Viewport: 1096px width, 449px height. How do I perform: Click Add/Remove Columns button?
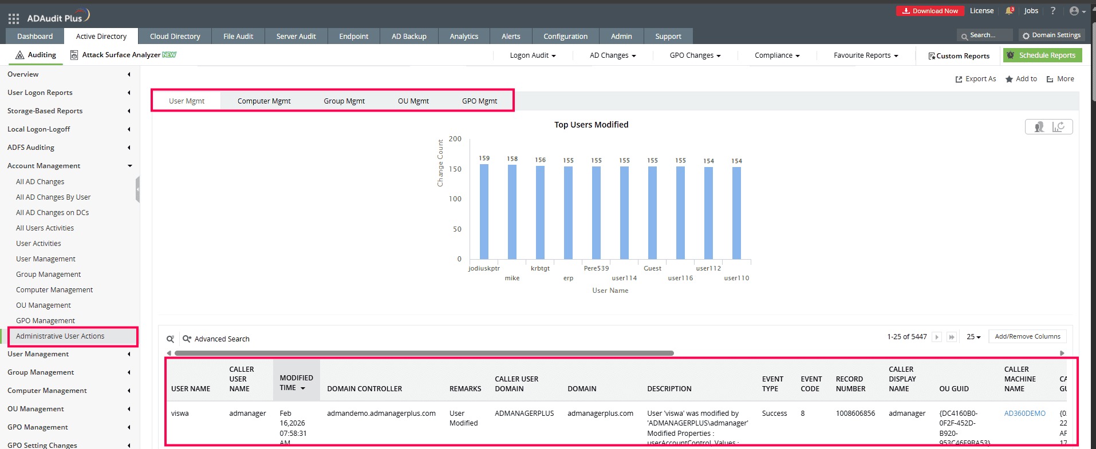coord(1027,336)
